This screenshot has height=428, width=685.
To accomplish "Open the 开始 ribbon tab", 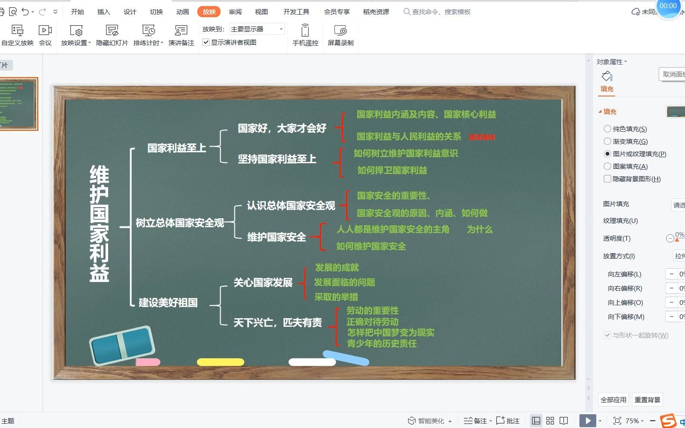I will pyautogui.click(x=78, y=12).
